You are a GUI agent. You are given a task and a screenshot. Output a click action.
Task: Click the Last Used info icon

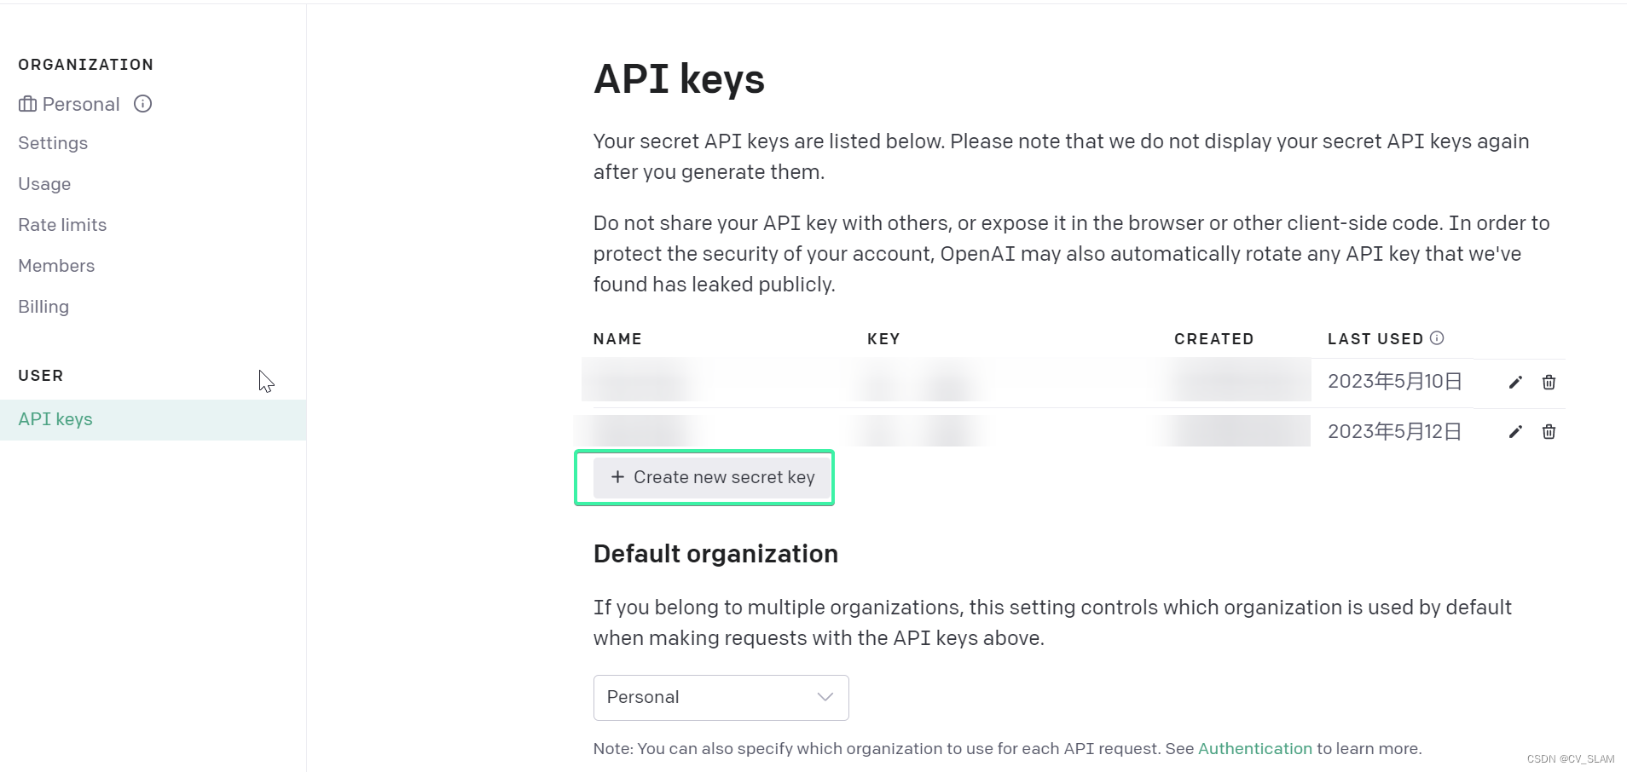pos(1437,338)
